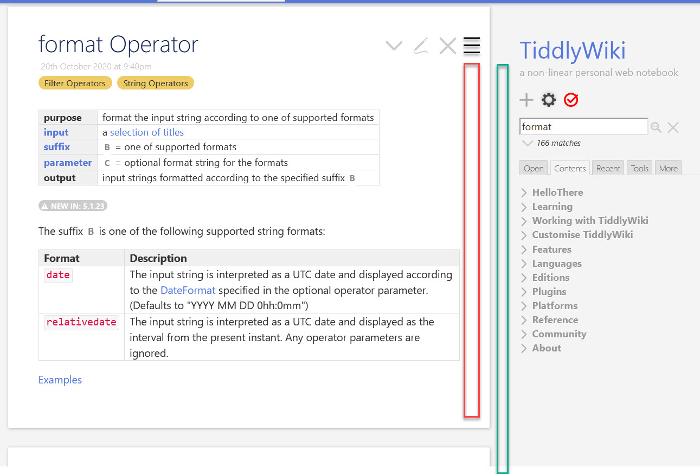Screen dimensions: 700x474
Task: Open the Community contents link
Action: (x=559, y=334)
